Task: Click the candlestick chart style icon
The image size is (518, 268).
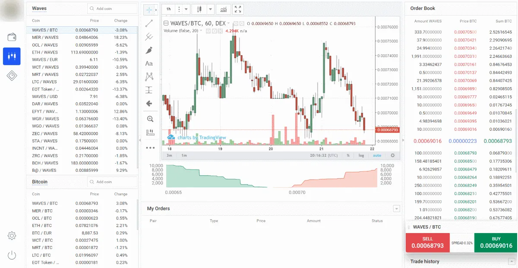Action: 199,9
